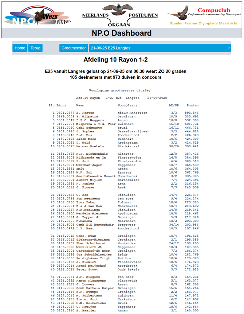Select F. Wilpstra in row 2
The height and width of the screenshot is (314, 244).
[87, 117]
